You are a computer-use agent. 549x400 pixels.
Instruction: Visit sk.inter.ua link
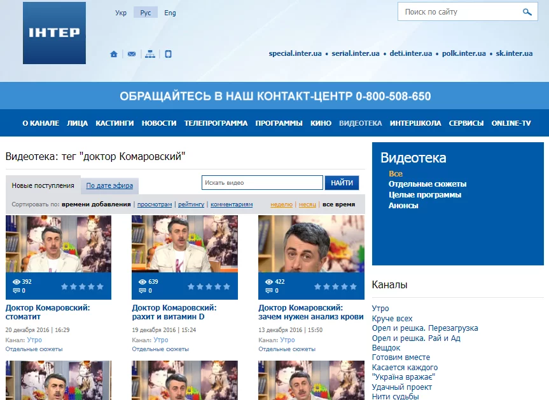(514, 53)
